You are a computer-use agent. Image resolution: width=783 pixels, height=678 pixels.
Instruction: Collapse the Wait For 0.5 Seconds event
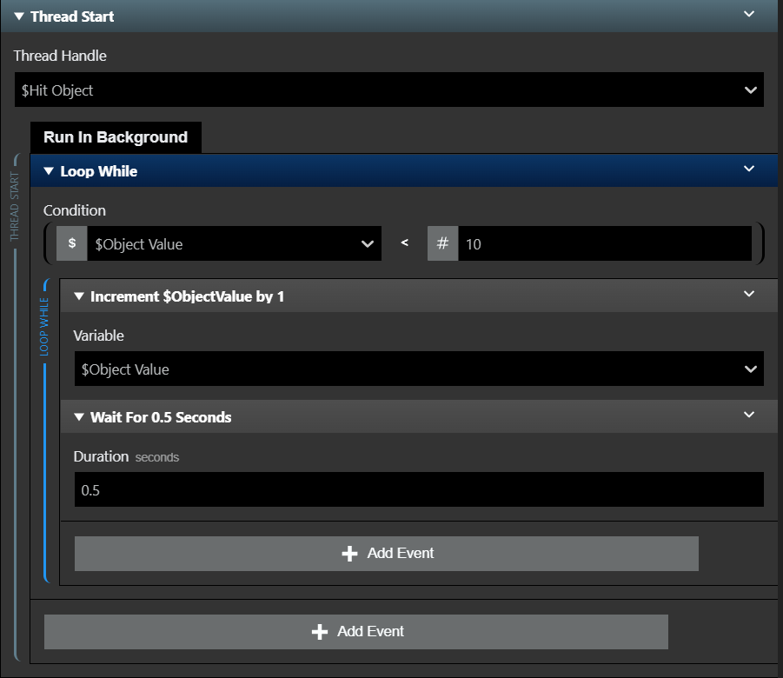(x=79, y=417)
